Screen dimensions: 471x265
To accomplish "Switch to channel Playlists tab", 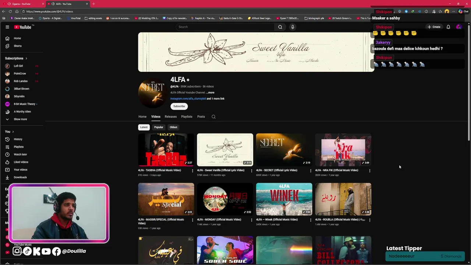I will pos(187,117).
